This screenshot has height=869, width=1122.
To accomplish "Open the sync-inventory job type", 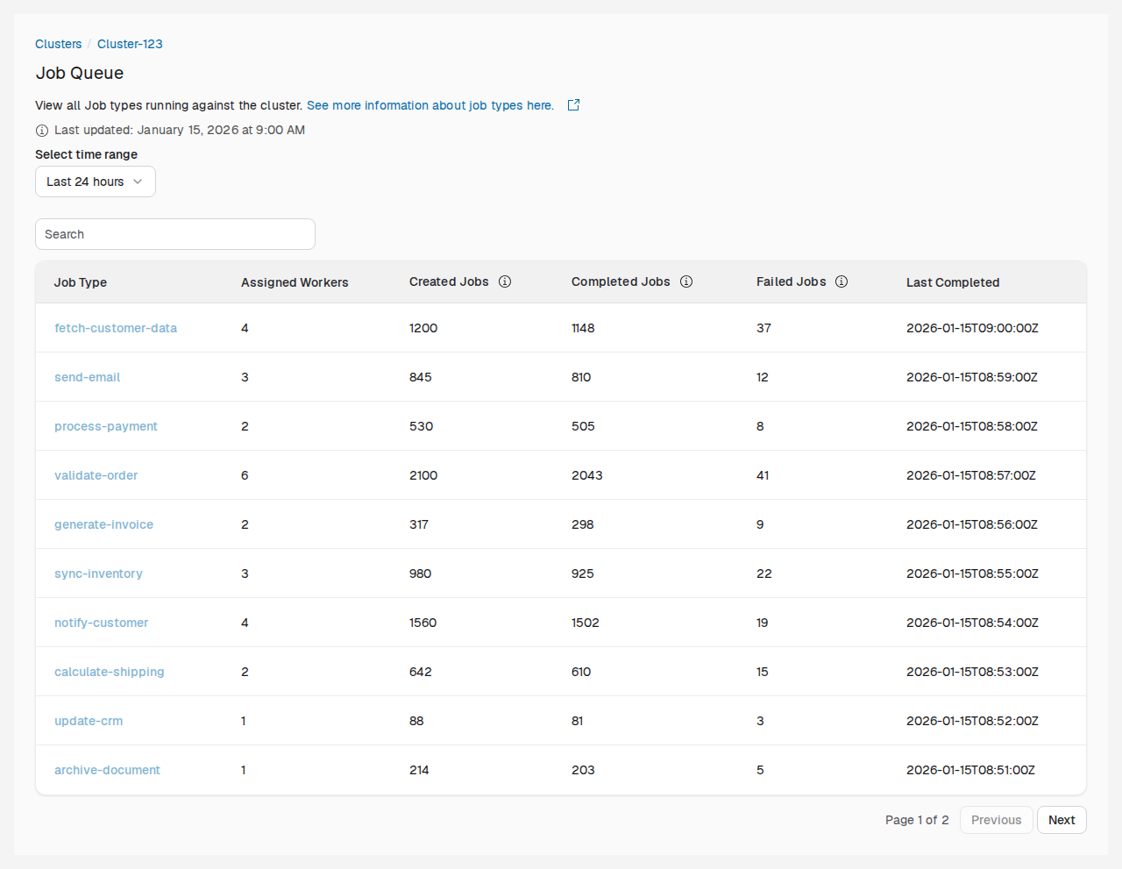I will [99, 573].
